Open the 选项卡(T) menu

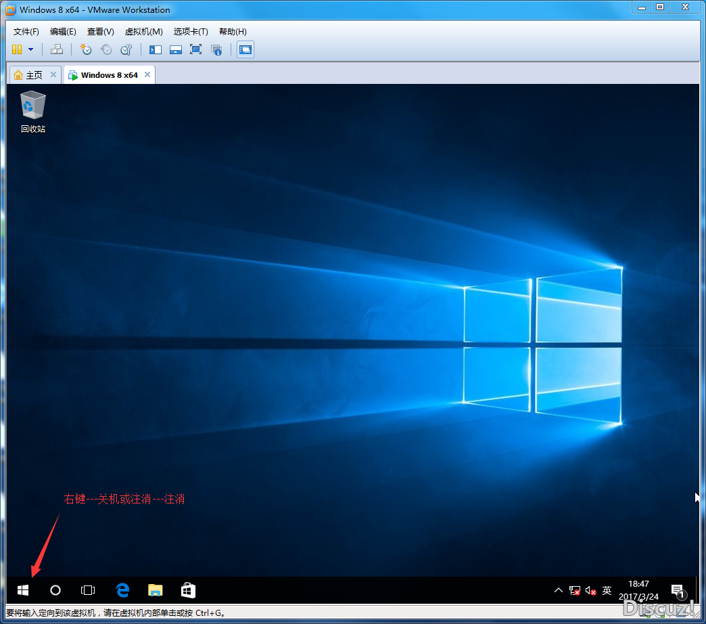pos(191,32)
